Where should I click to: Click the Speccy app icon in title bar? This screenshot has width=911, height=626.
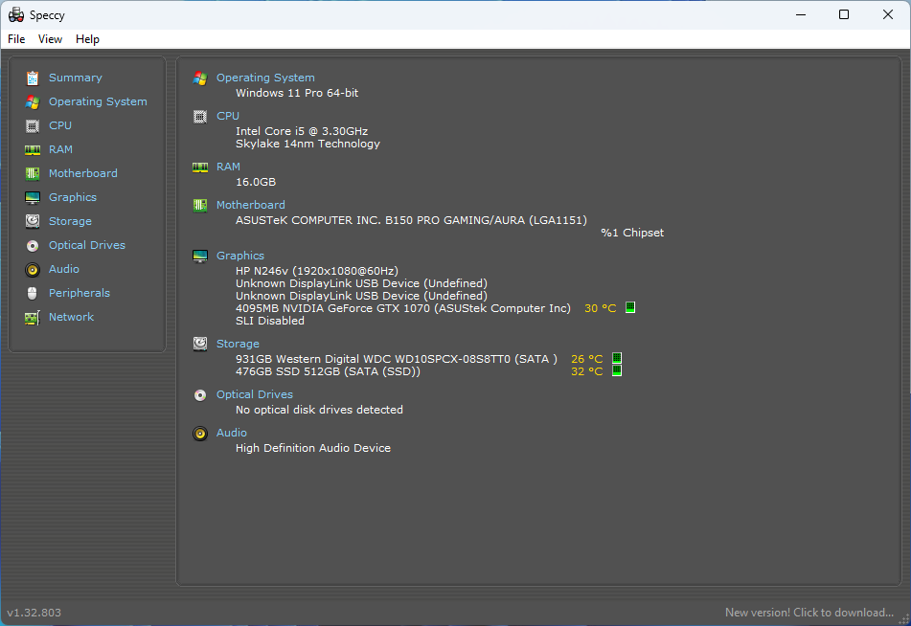click(15, 14)
